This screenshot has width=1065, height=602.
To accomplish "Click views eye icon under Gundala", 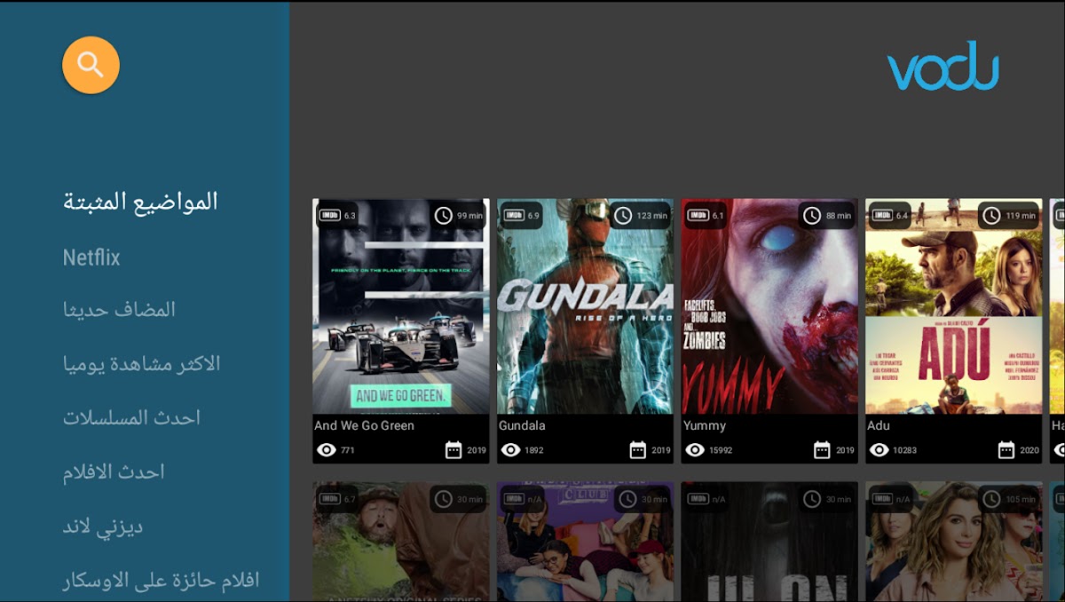I will 510,450.
